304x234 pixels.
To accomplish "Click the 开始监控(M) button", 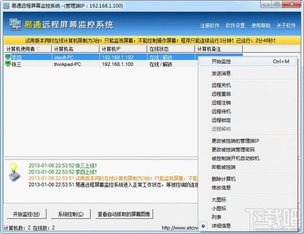I will [x=26, y=214].
